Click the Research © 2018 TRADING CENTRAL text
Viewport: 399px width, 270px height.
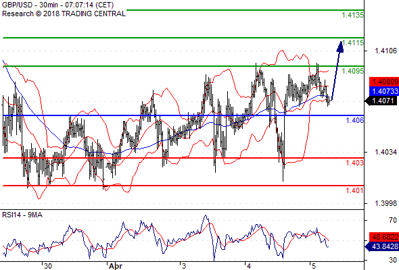[64, 13]
